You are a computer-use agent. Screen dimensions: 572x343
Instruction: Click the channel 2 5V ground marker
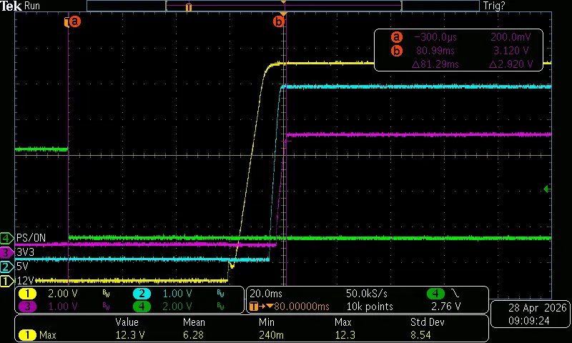6,267
